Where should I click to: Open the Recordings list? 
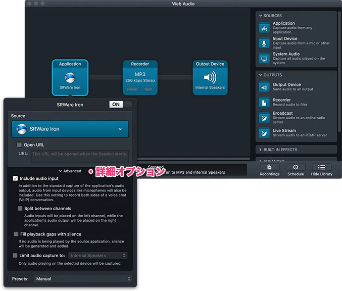tap(269, 170)
